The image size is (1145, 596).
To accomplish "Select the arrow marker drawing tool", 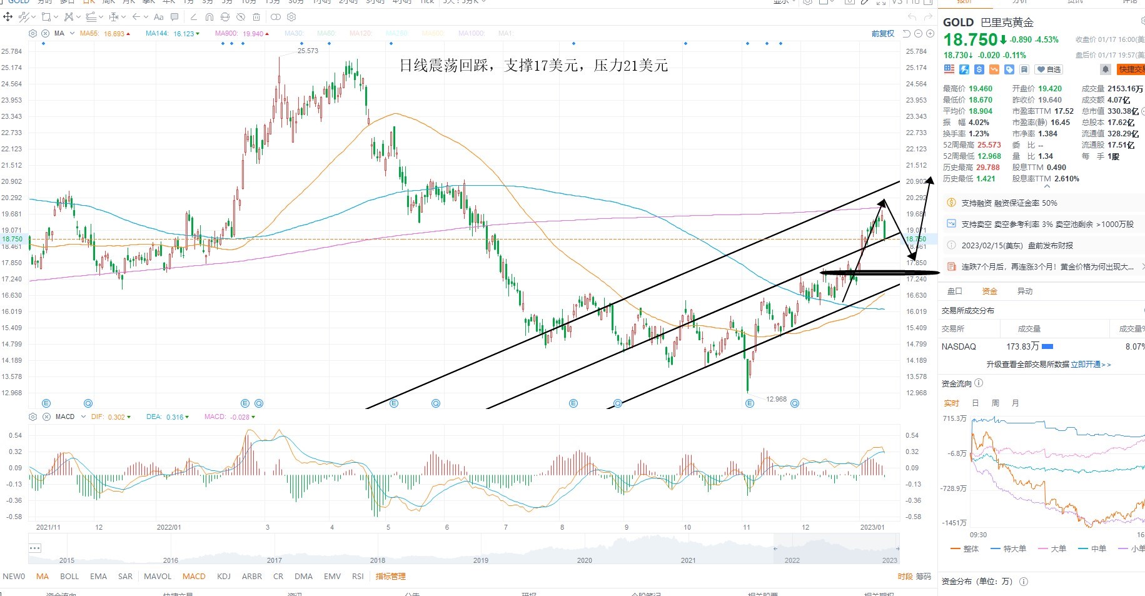I will (136, 17).
